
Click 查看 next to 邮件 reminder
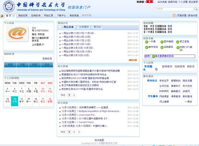point(170,26)
